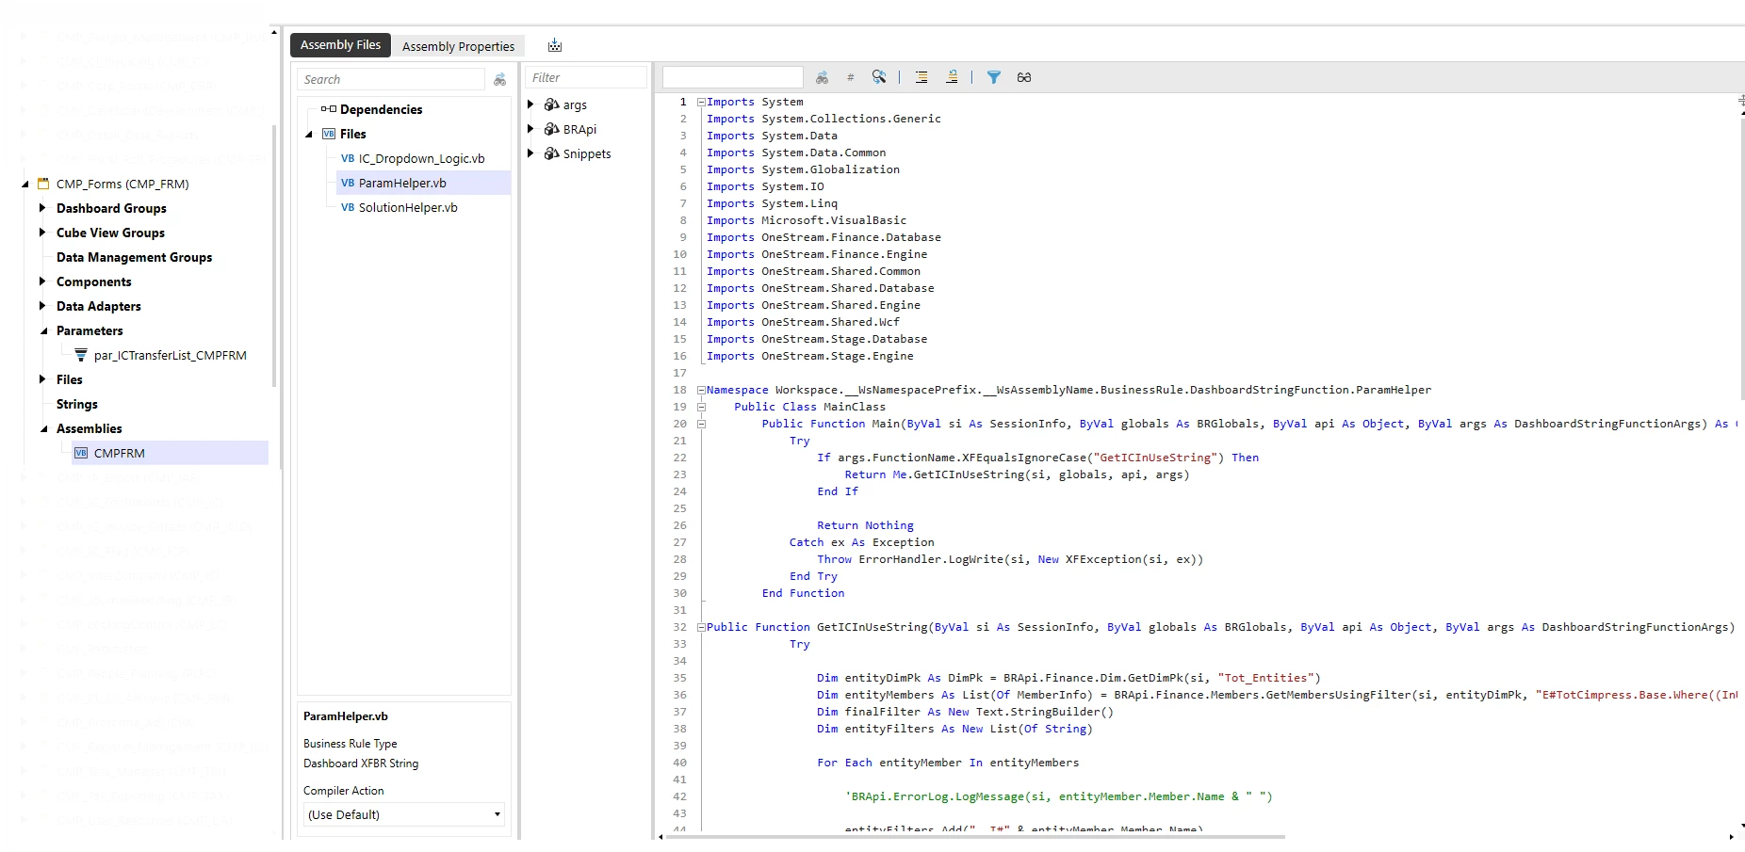Expand the Snippets node
Image resolution: width=1745 pixels, height=852 pixels.
530,153
